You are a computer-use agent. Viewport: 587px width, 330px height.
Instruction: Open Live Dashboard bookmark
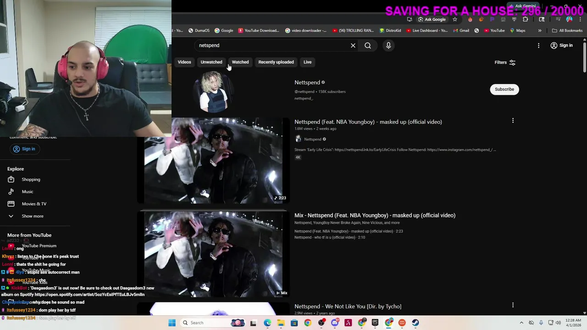pyautogui.click(x=426, y=31)
